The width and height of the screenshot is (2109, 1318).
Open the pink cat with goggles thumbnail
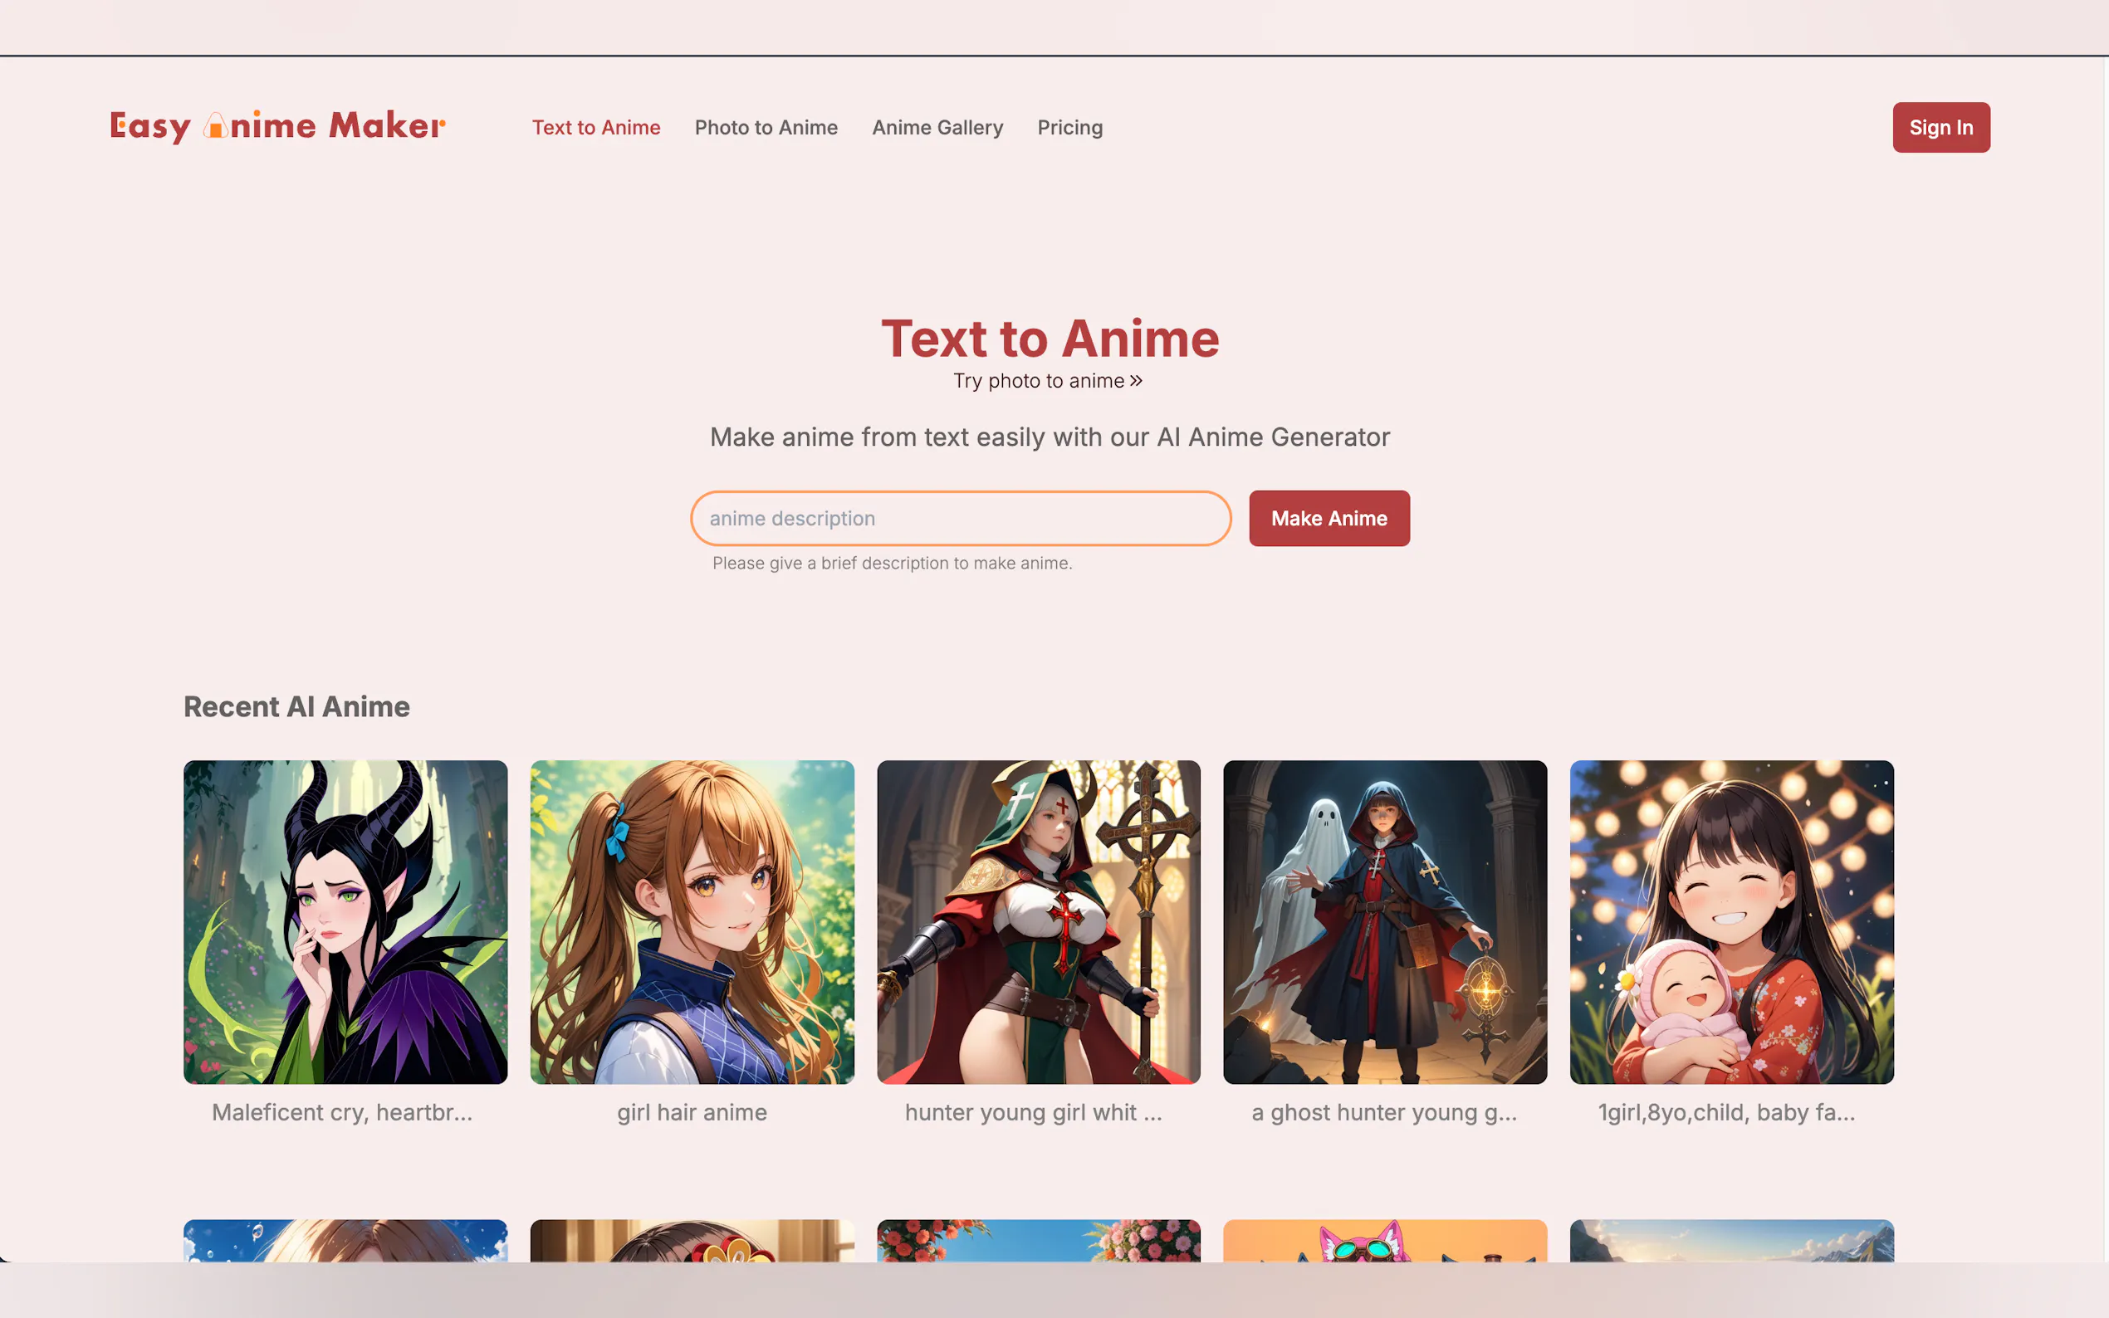click(x=1384, y=1242)
